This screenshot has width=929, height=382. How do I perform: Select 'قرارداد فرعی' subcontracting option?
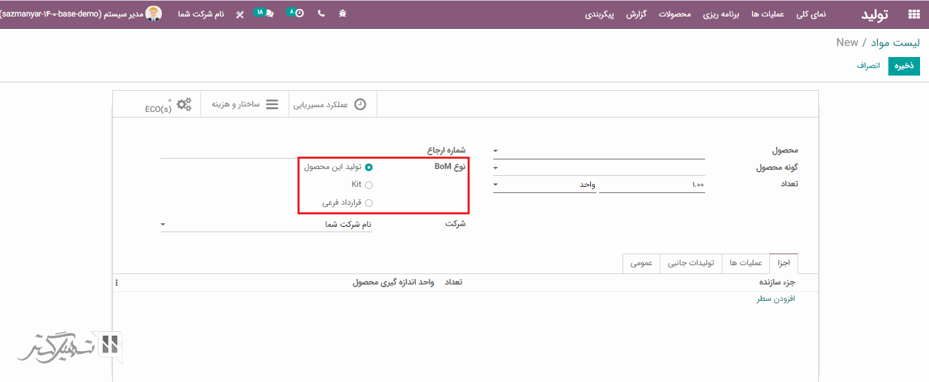click(369, 203)
